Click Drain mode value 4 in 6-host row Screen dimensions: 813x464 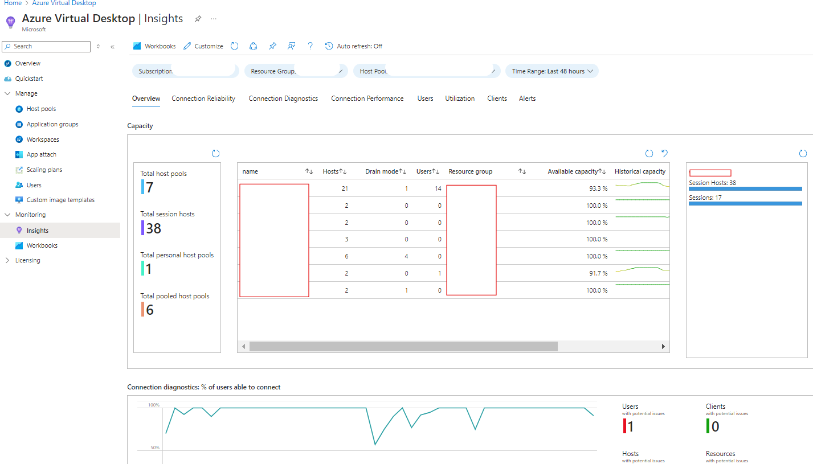click(406, 256)
